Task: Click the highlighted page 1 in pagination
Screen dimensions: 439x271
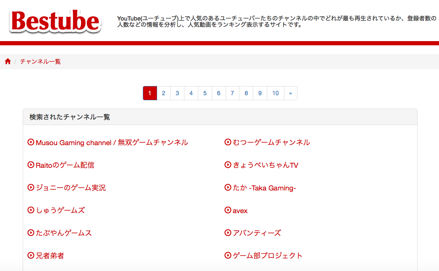Action: 150,93
